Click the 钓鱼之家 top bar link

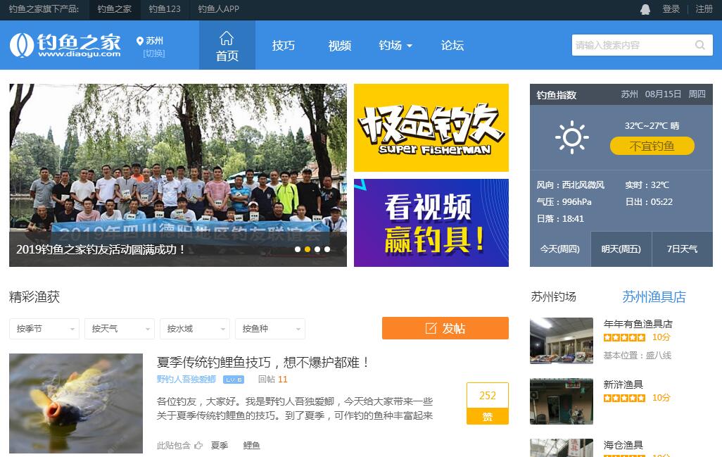(x=114, y=8)
